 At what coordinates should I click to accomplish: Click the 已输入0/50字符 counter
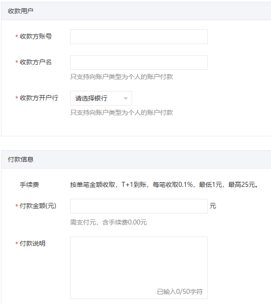(180, 292)
